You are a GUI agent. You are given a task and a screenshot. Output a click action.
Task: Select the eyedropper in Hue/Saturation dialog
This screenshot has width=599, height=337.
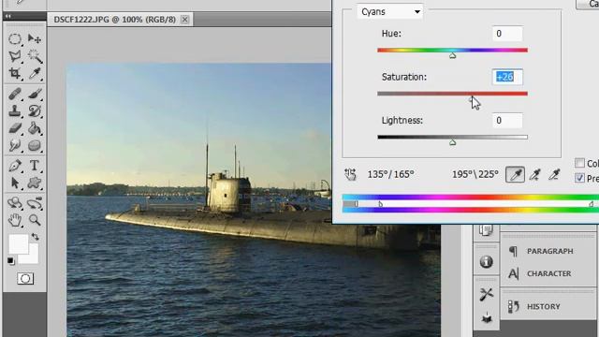click(x=516, y=175)
